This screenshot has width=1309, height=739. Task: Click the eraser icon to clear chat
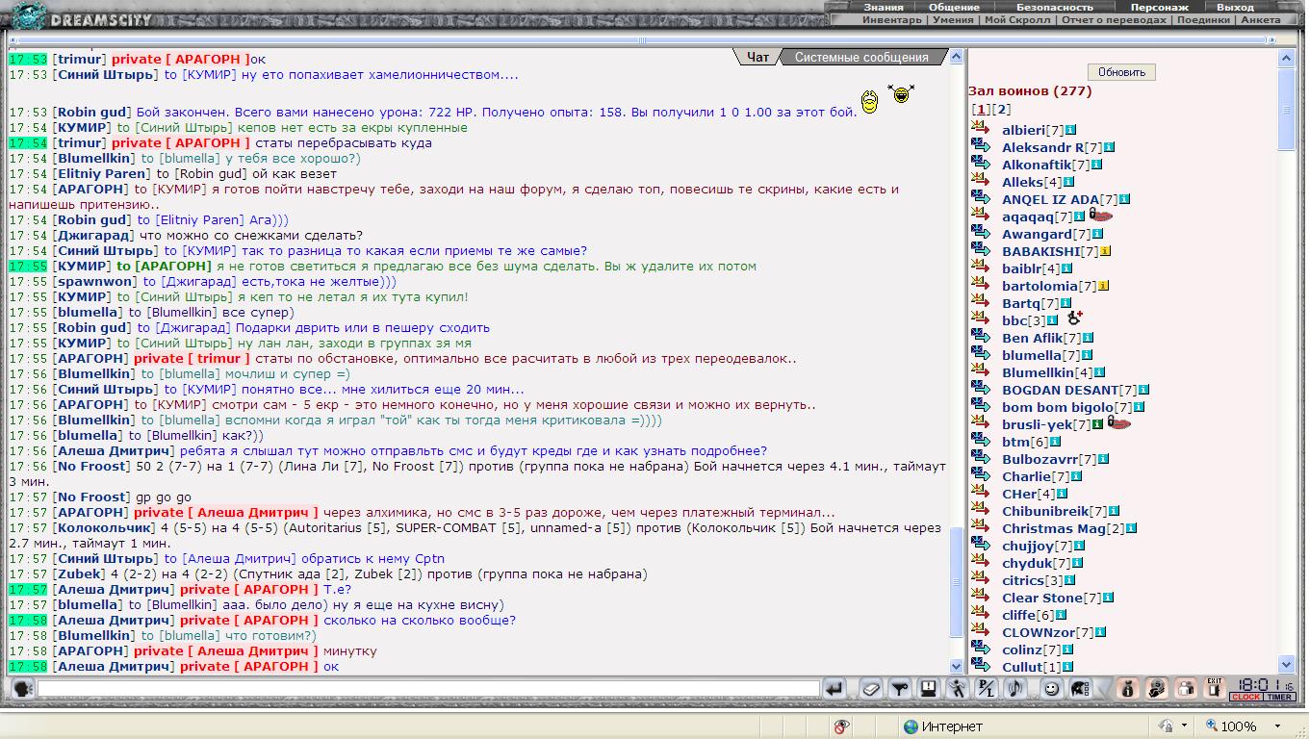pos(870,688)
